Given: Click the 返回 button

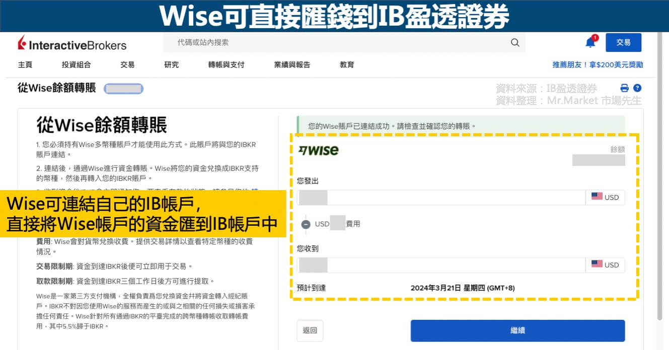Looking at the screenshot, I should click(x=310, y=331).
